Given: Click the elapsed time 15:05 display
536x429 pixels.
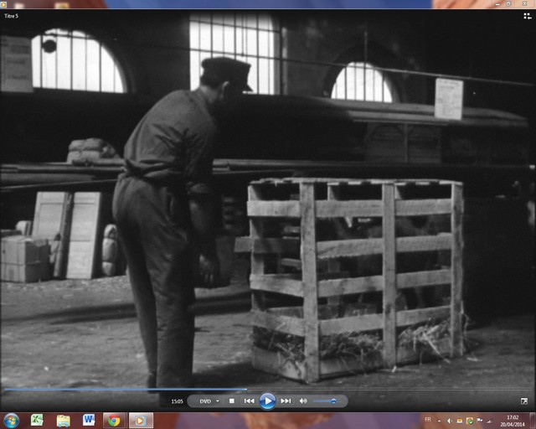Looking at the screenshot, I should 178,401.
